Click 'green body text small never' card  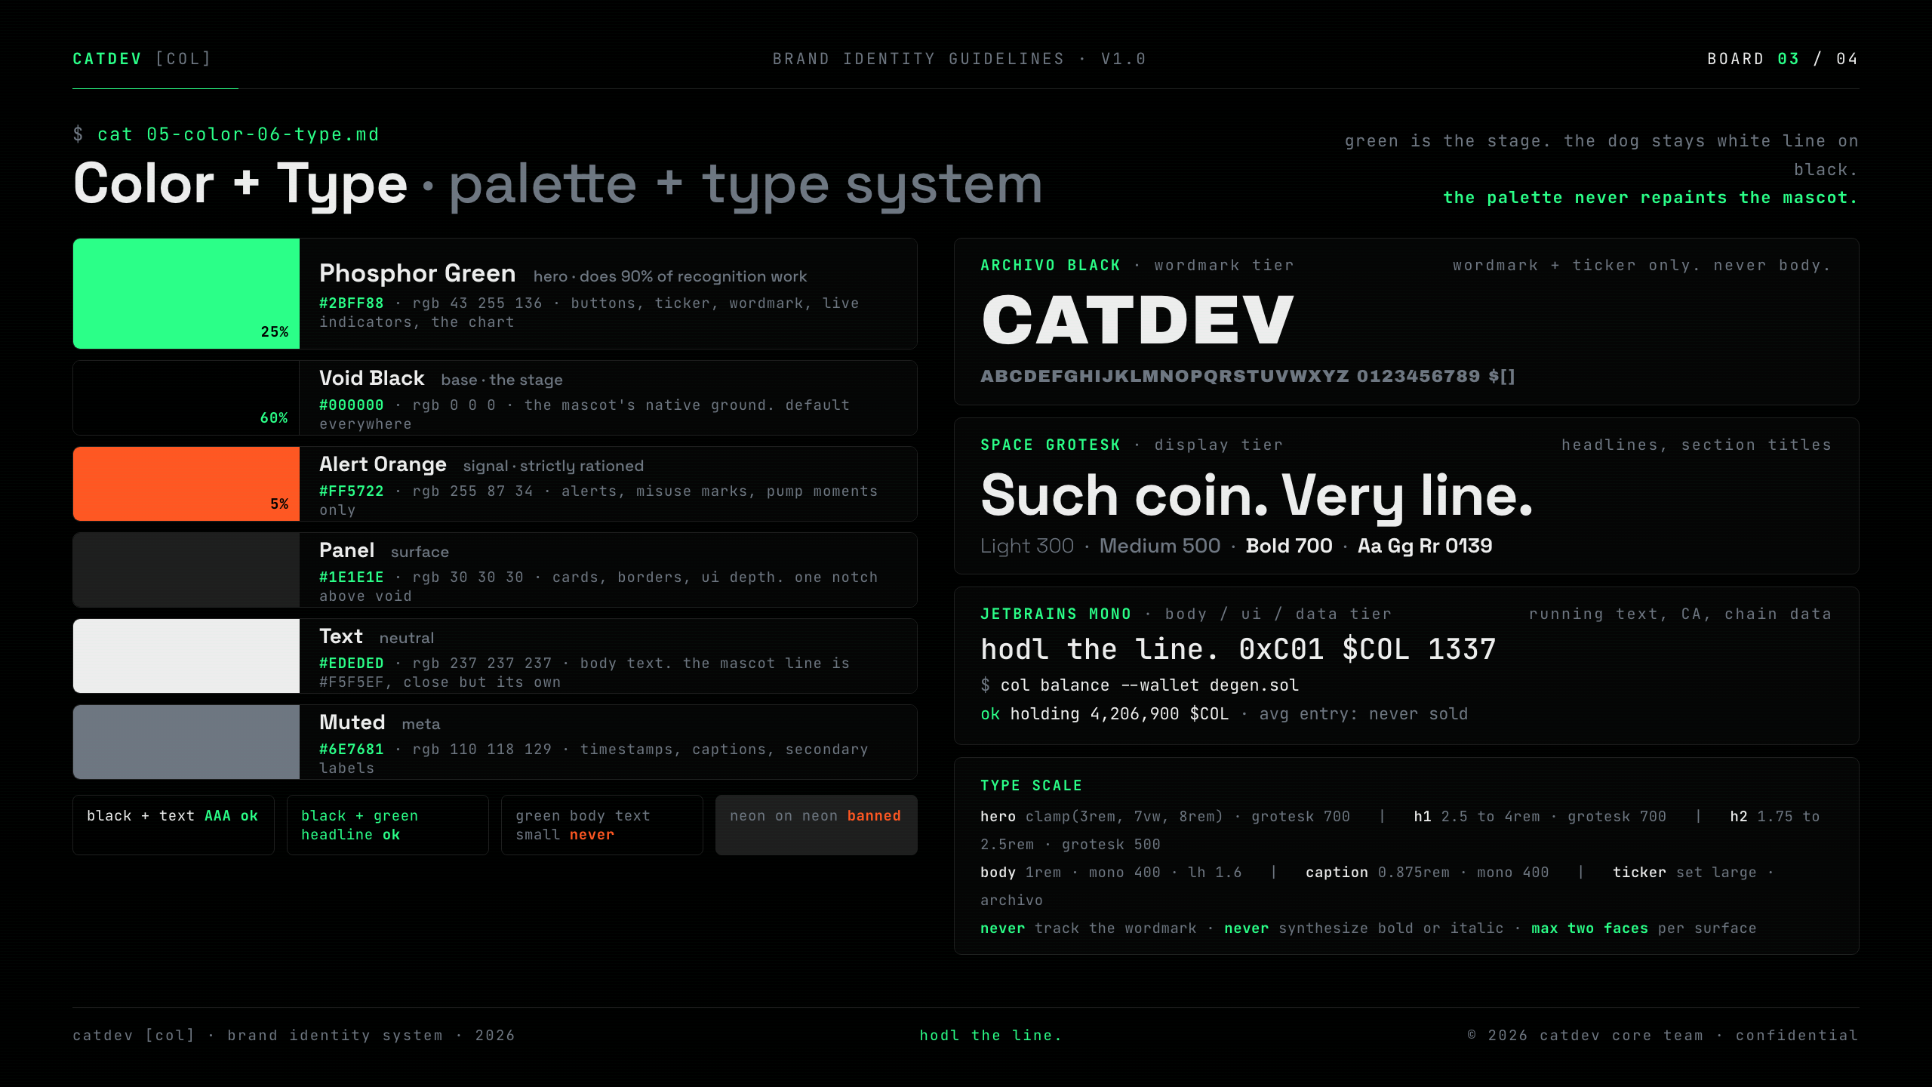pos(602,825)
